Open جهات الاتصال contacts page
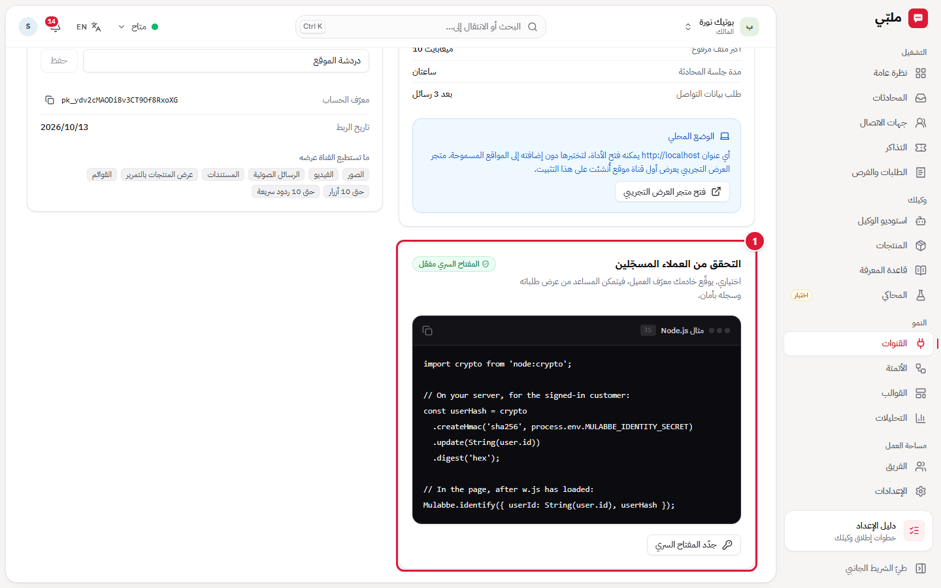Viewport: 941px width, 588px height. click(x=858, y=123)
